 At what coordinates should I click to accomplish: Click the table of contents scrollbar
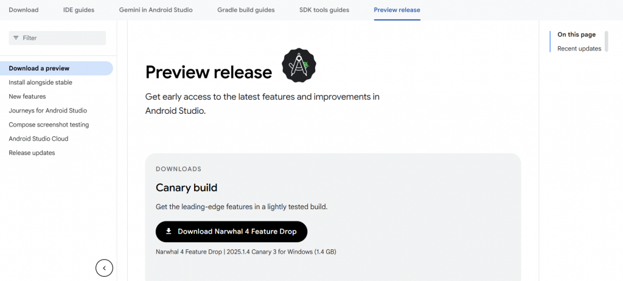coord(607,41)
